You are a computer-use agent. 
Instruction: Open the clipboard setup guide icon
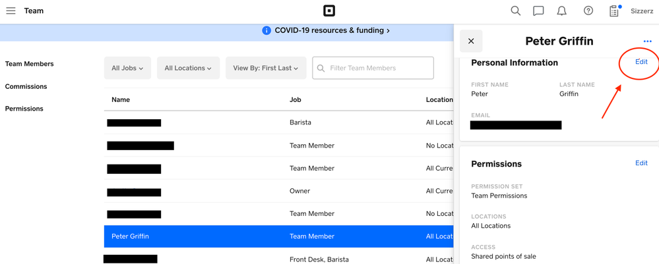613,11
